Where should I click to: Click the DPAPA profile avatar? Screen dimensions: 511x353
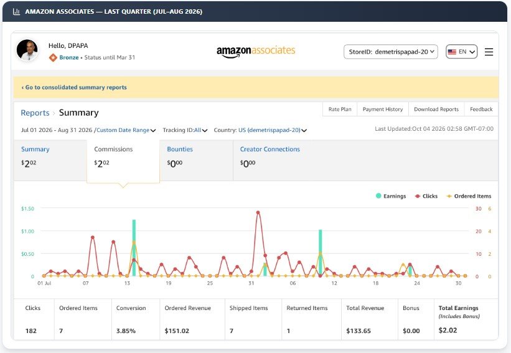coord(27,50)
